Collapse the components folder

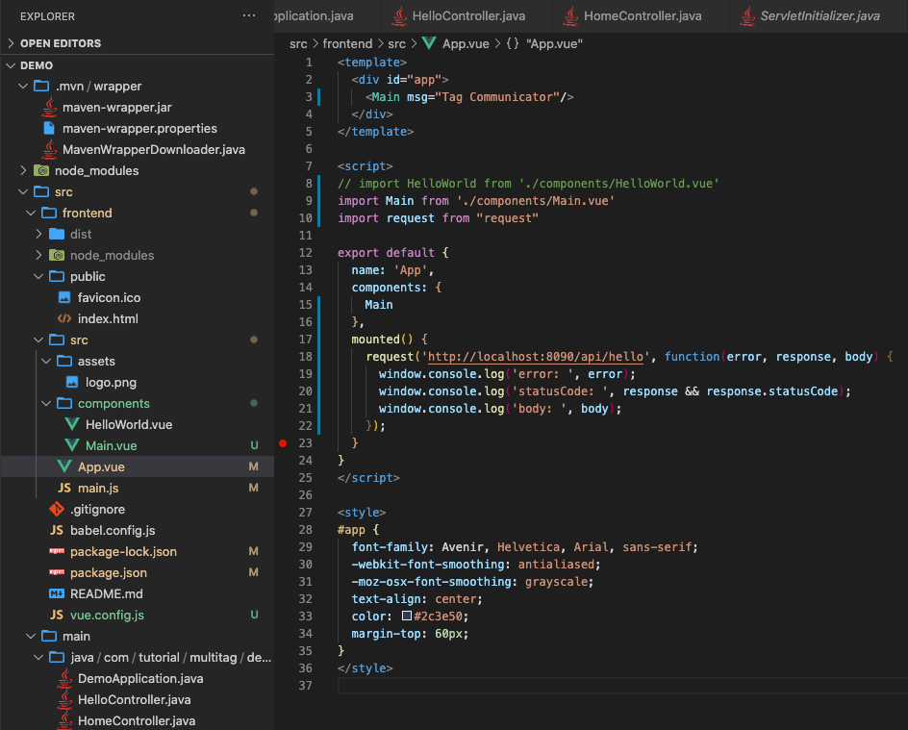(46, 404)
